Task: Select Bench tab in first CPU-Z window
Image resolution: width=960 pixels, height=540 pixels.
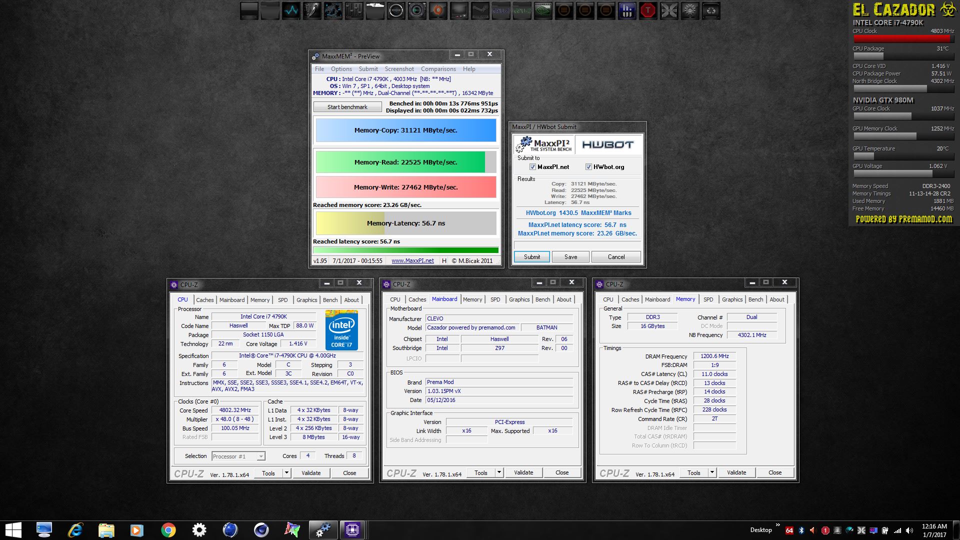Action: pos(330,300)
